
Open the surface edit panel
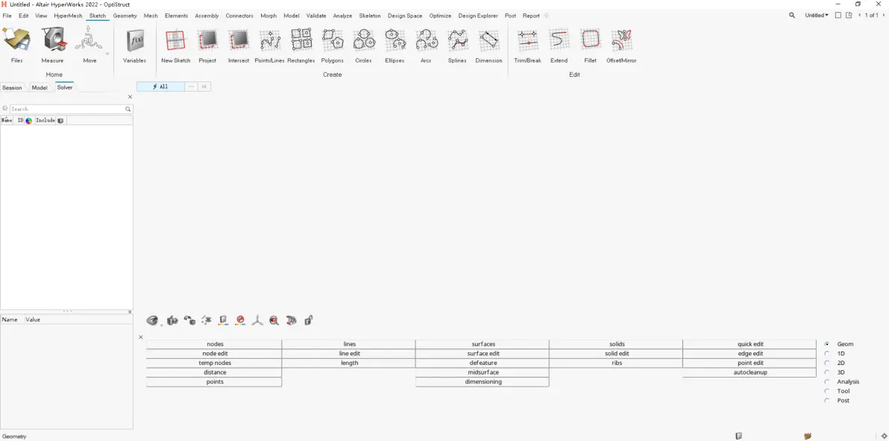click(x=483, y=354)
